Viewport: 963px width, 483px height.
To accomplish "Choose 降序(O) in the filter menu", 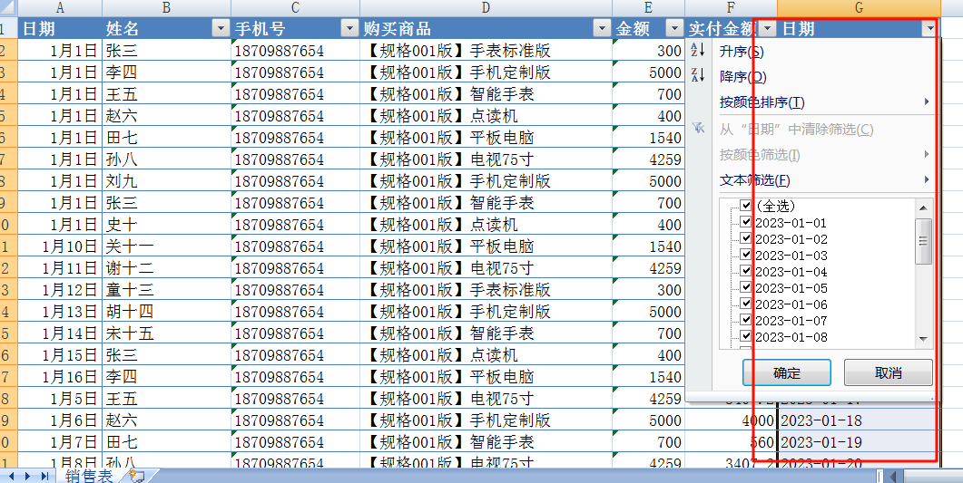I will pyautogui.click(x=743, y=77).
